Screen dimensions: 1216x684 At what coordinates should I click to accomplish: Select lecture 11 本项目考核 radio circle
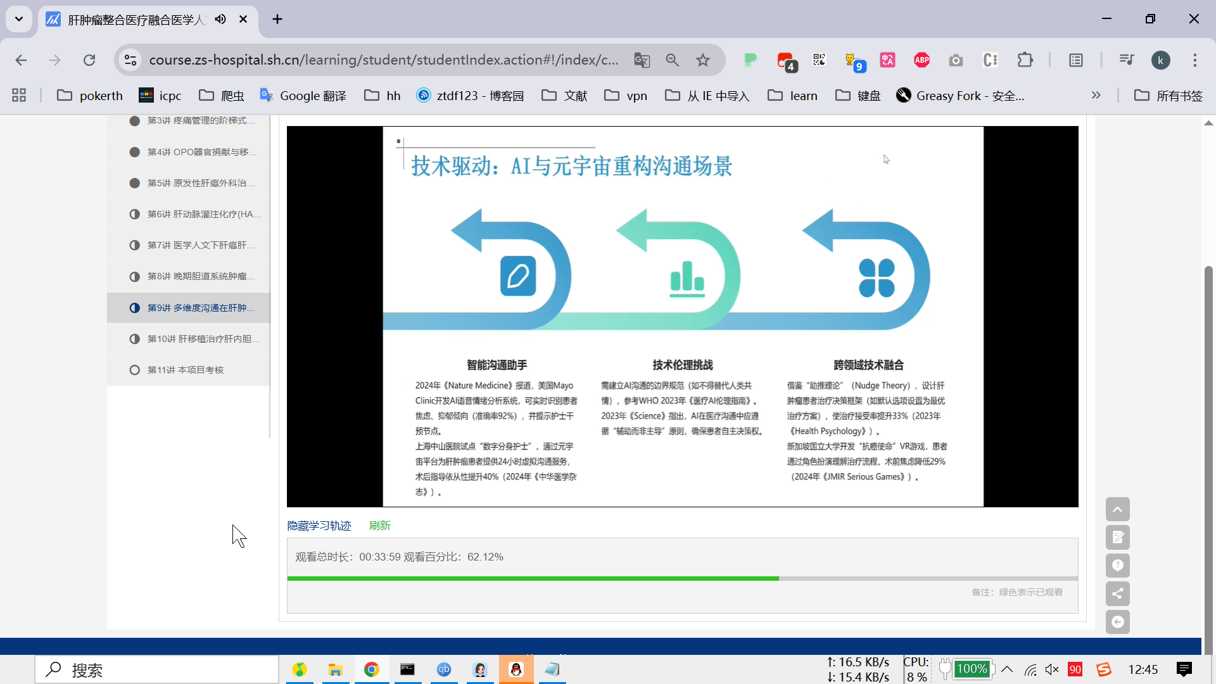click(x=134, y=370)
